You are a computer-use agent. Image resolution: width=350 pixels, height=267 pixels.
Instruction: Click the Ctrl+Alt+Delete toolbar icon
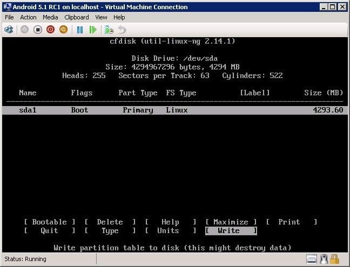(9, 30)
